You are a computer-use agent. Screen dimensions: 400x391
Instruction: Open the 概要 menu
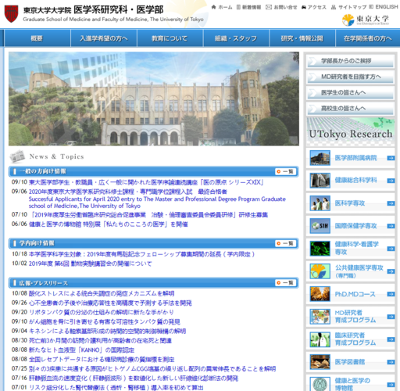[x=37, y=38]
